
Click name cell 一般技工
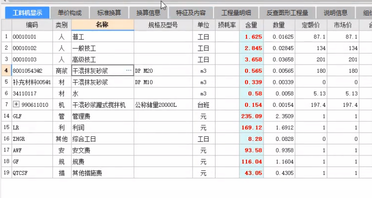102,48
